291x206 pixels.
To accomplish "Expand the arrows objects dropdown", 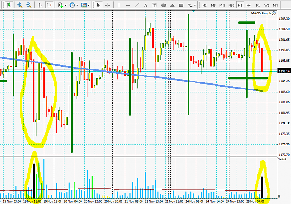I will pos(192,5).
